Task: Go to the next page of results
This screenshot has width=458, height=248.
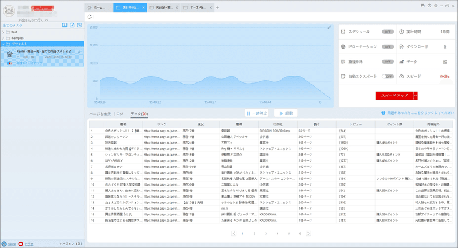Action: click(x=309, y=233)
